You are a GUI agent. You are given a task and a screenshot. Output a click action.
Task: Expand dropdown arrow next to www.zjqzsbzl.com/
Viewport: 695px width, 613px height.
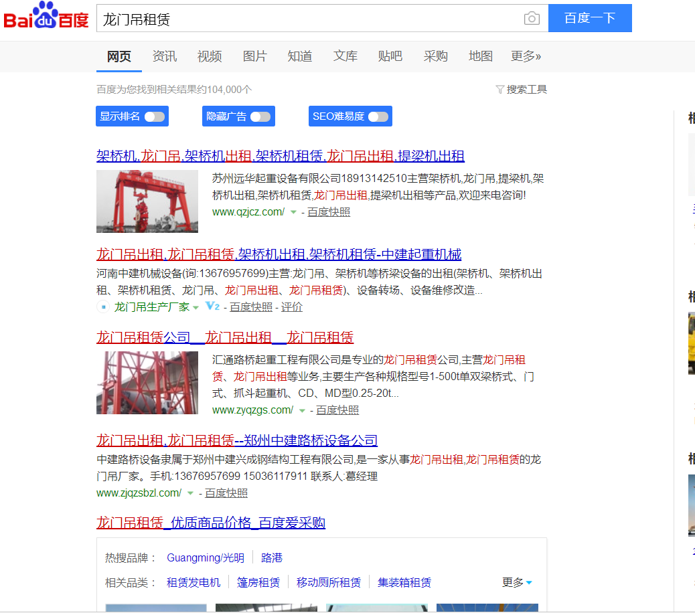coord(190,493)
